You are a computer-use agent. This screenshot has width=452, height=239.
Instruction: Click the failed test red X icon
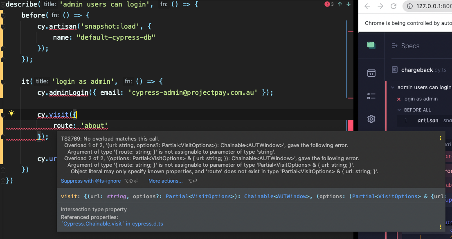point(399,99)
